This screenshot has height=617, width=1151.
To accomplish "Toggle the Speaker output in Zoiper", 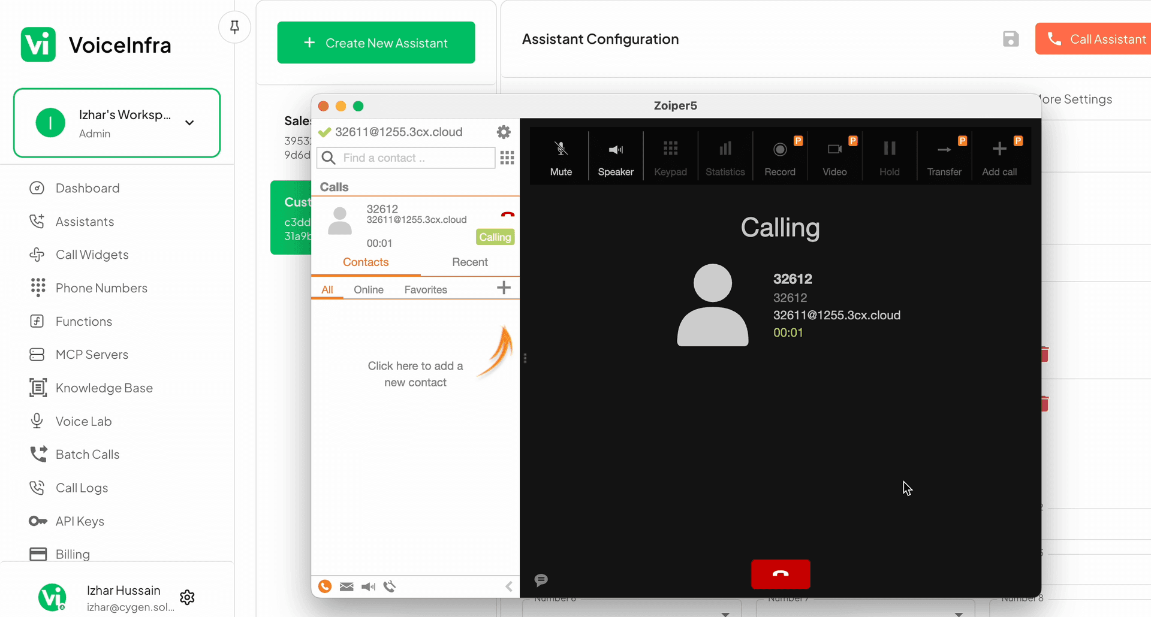I will pos(616,156).
